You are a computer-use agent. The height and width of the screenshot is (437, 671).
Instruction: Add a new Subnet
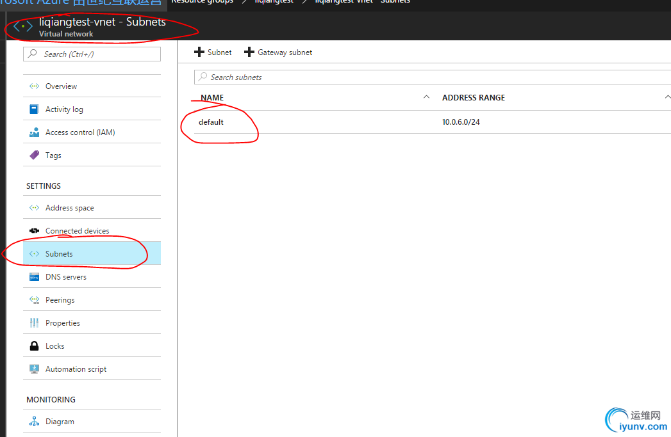[x=213, y=52]
